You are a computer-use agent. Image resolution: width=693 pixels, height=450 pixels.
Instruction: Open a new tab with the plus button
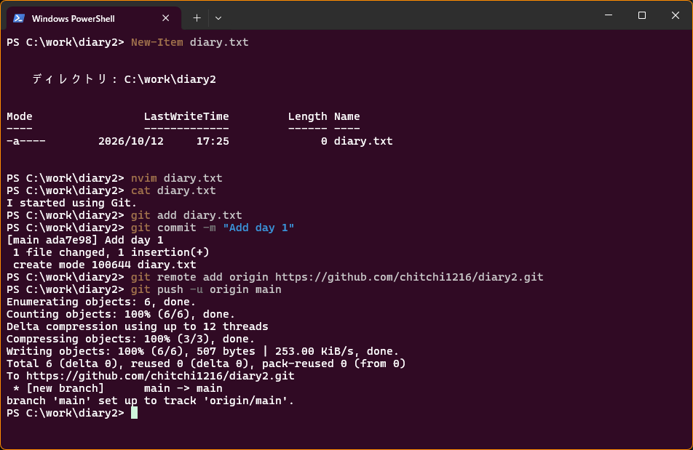coord(197,18)
